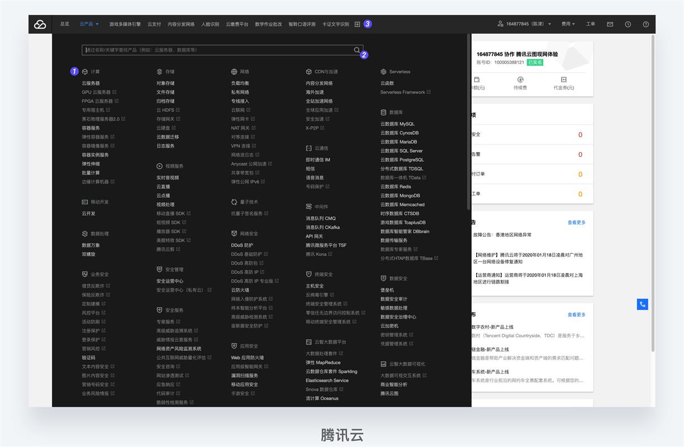Click the 代金券 voucher icon
The width and height of the screenshot is (684, 447).
[x=563, y=80]
